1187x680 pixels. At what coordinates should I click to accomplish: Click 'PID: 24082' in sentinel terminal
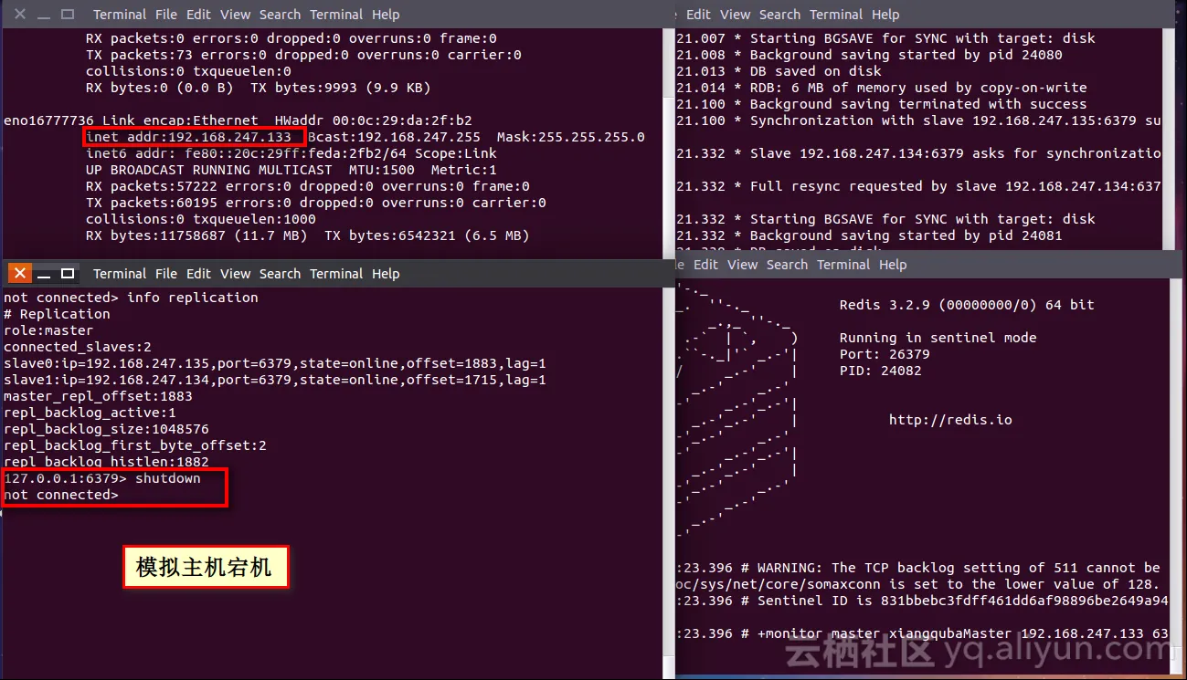click(x=881, y=371)
